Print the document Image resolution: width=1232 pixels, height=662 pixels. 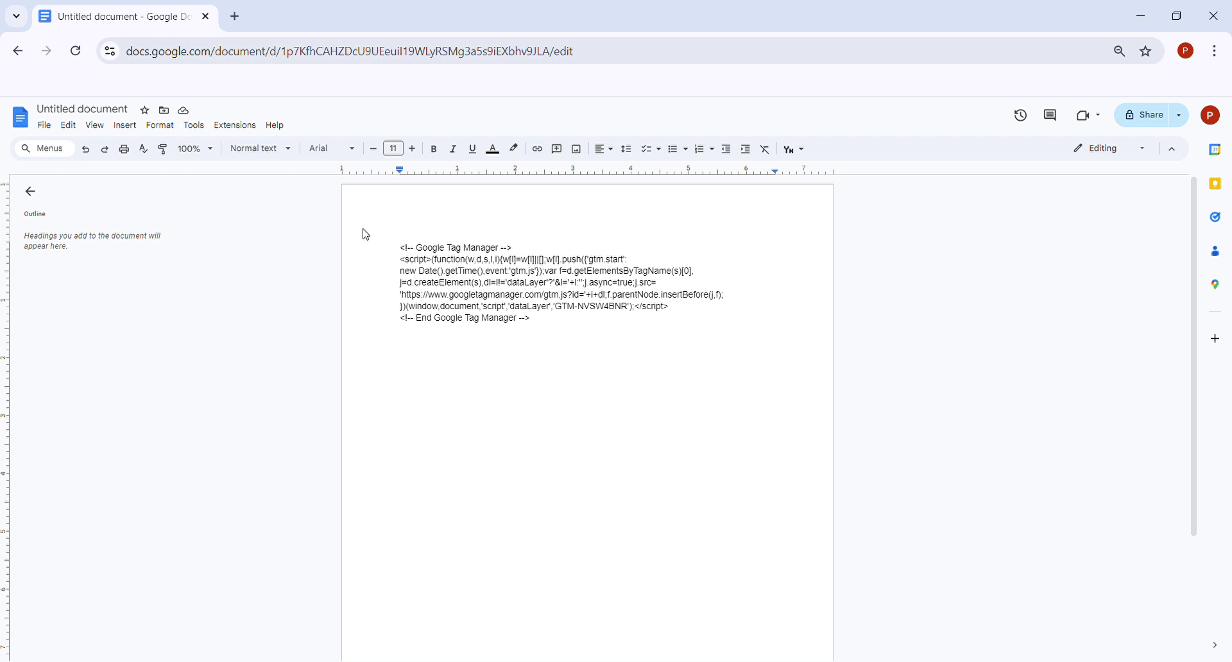pos(124,149)
